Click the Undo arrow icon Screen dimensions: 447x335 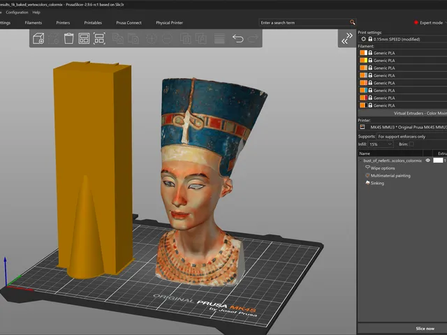coord(237,38)
